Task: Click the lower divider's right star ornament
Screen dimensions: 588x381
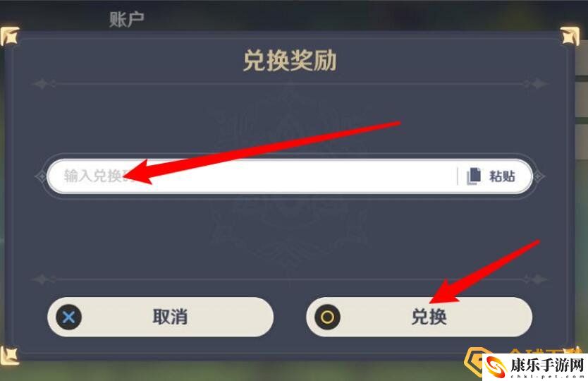Action: [535, 279]
